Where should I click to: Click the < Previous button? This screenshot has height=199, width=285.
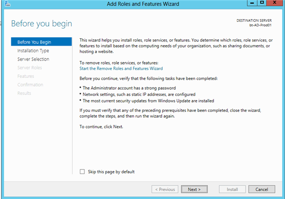(165, 189)
